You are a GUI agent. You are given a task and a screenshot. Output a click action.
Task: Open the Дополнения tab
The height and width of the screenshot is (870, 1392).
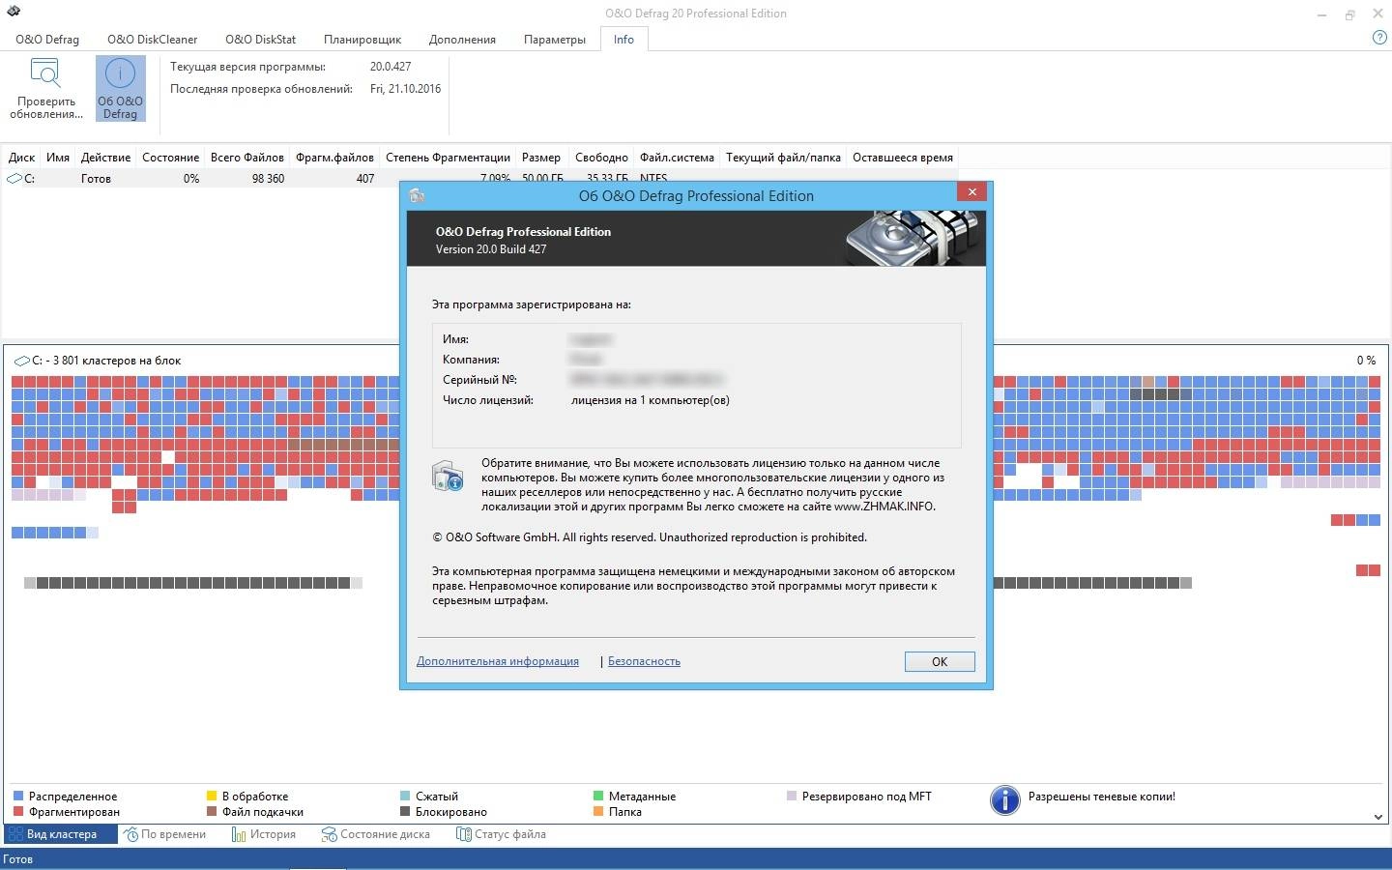[462, 40]
